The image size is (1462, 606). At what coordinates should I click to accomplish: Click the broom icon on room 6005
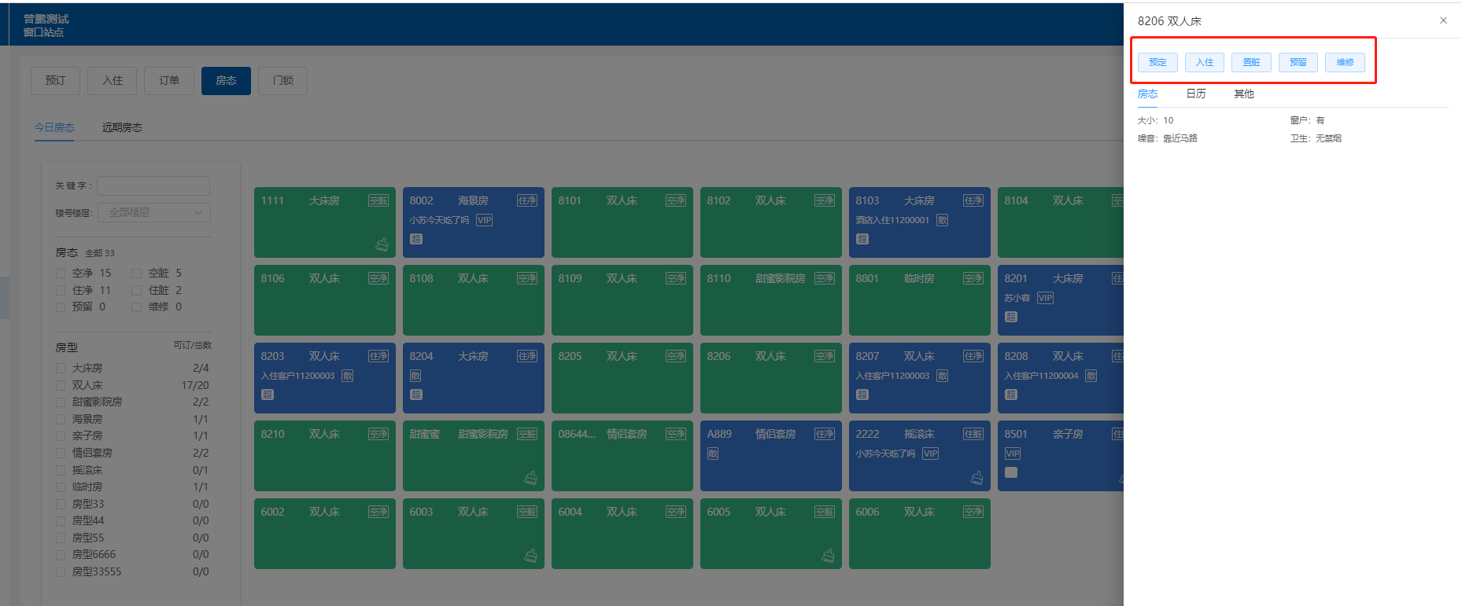coord(828,556)
